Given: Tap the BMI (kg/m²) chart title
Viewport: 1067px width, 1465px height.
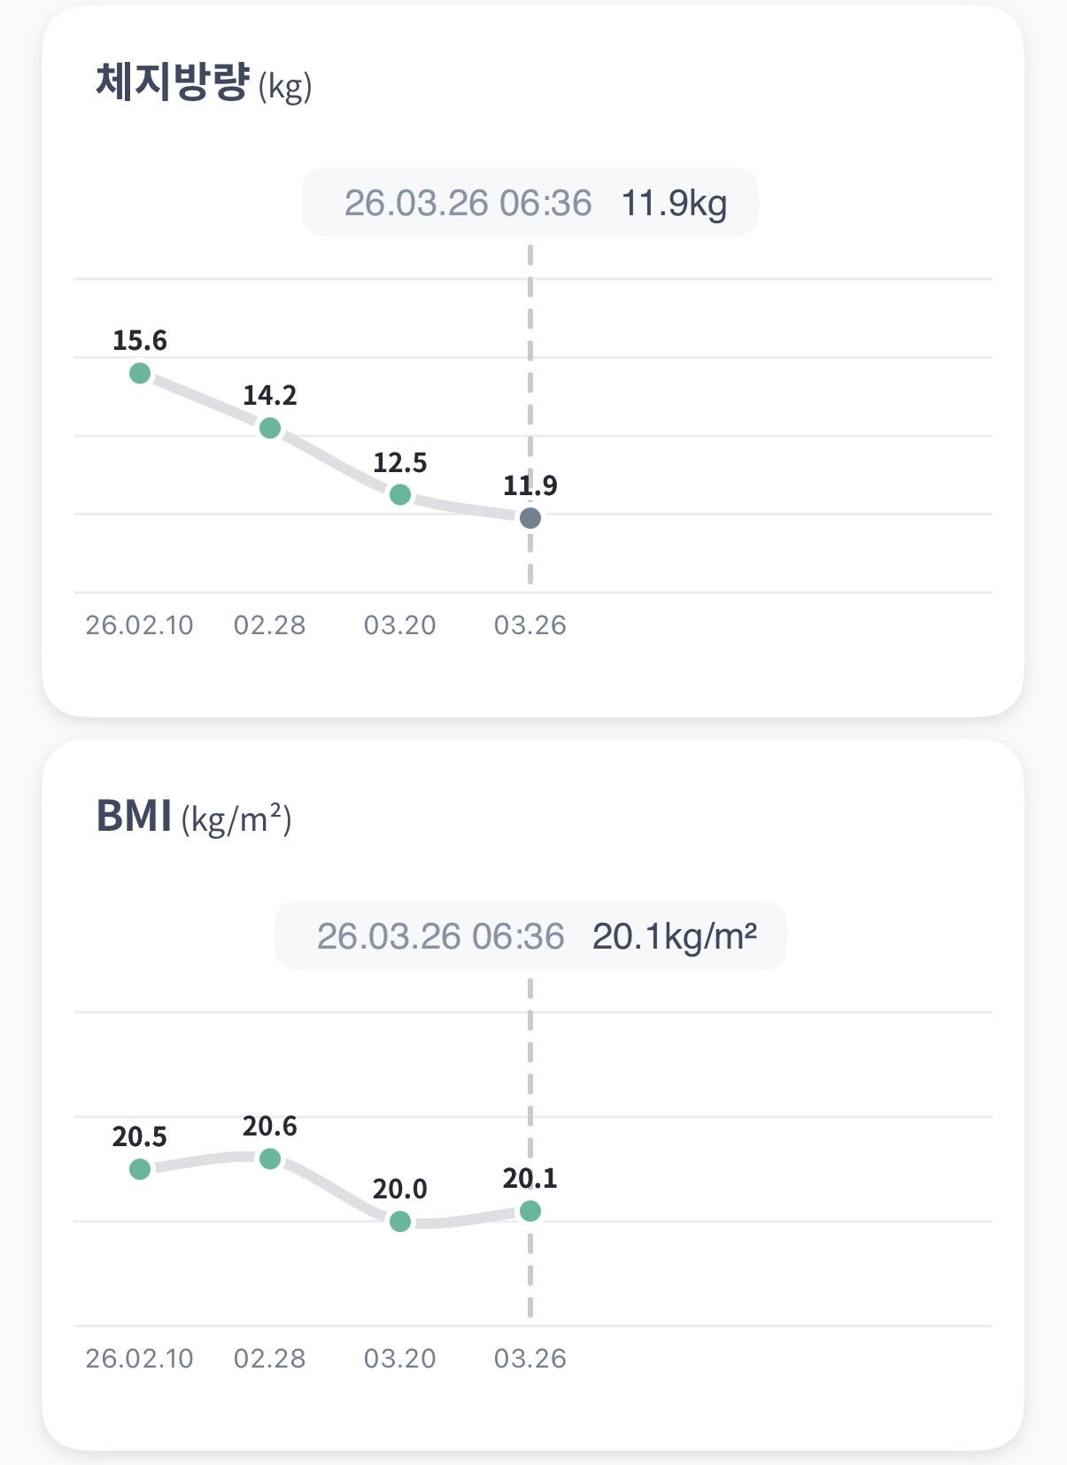Looking at the screenshot, I should [193, 818].
